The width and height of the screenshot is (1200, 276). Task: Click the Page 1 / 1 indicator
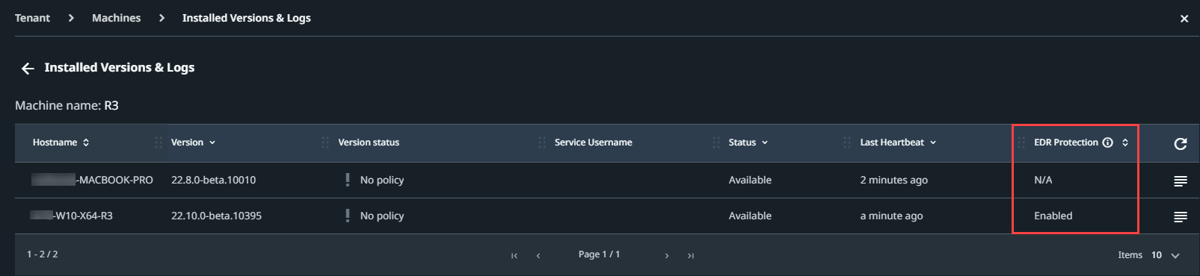(x=599, y=254)
